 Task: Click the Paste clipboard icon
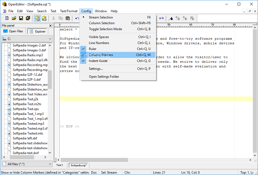68,18
